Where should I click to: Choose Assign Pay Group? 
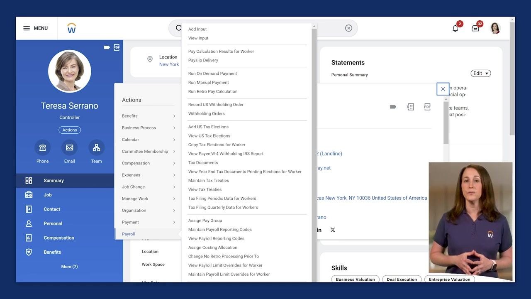click(205, 221)
